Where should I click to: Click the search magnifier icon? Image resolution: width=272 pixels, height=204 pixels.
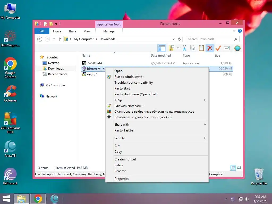coord(236,39)
